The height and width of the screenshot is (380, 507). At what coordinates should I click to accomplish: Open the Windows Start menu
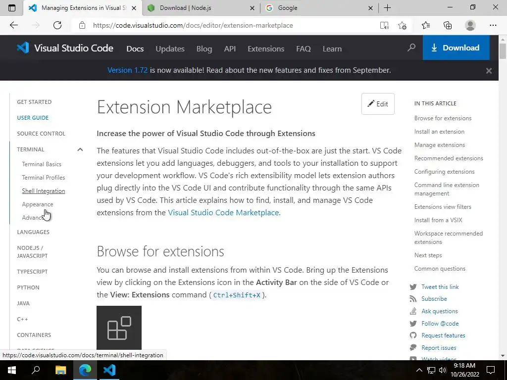click(x=12, y=370)
